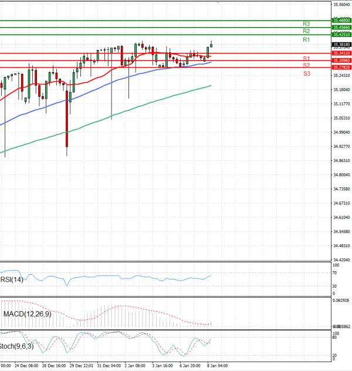Click the latest green candlestick at 8 Jan
The image size is (352, 371).
click(211, 45)
